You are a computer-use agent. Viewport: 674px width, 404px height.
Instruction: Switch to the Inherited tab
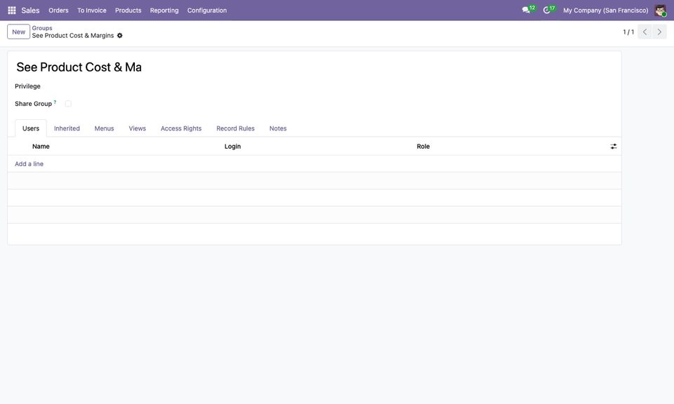67,128
